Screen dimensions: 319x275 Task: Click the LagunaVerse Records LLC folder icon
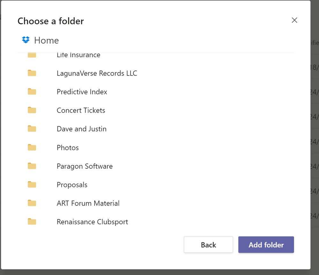(32, 73)
